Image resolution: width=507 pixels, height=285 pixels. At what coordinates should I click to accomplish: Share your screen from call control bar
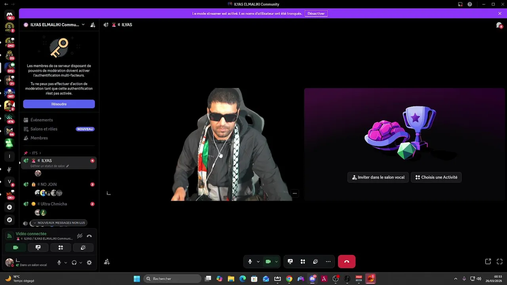(x=290, y=262)
